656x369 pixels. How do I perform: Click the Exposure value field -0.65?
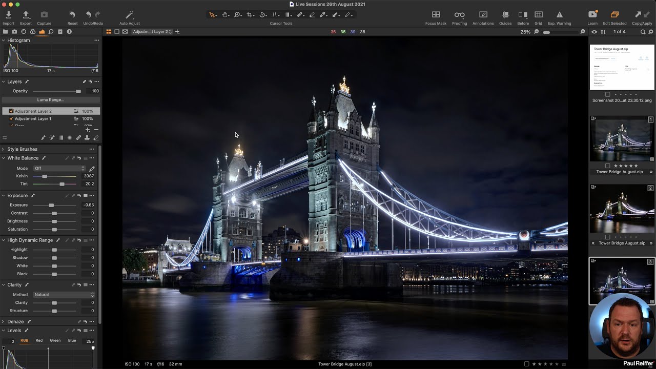[x=89, y=205]
